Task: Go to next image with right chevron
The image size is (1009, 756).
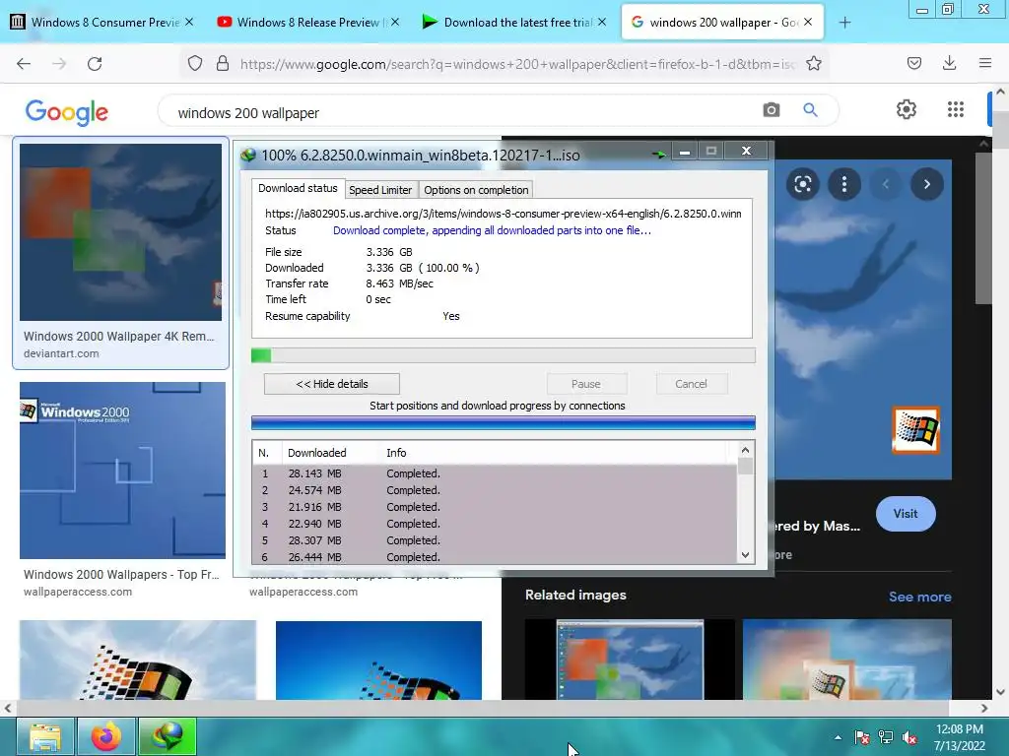Action: coord(927,184)
